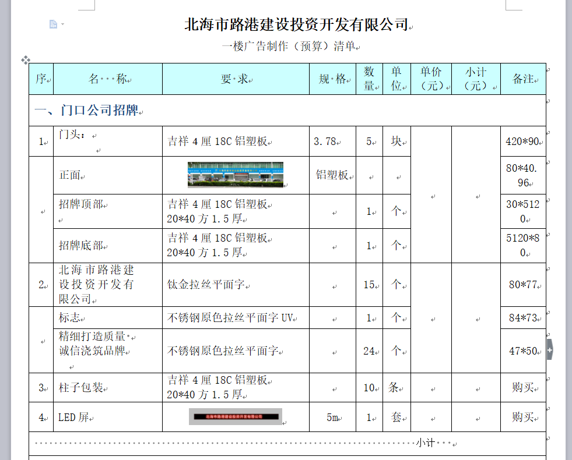Click the quantity cell showing 24
Image resolution: width=572 pixels, height=460 pixels.
369,351
